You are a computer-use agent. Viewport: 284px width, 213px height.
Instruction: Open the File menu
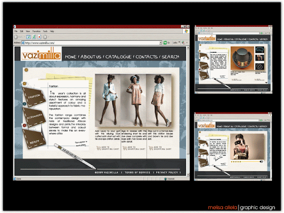pyautogui.click(x=16, y=31)
